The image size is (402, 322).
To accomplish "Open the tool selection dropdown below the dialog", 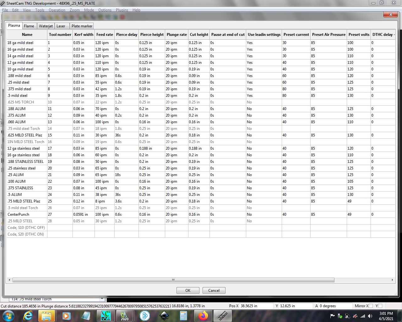I will point(102,299).
